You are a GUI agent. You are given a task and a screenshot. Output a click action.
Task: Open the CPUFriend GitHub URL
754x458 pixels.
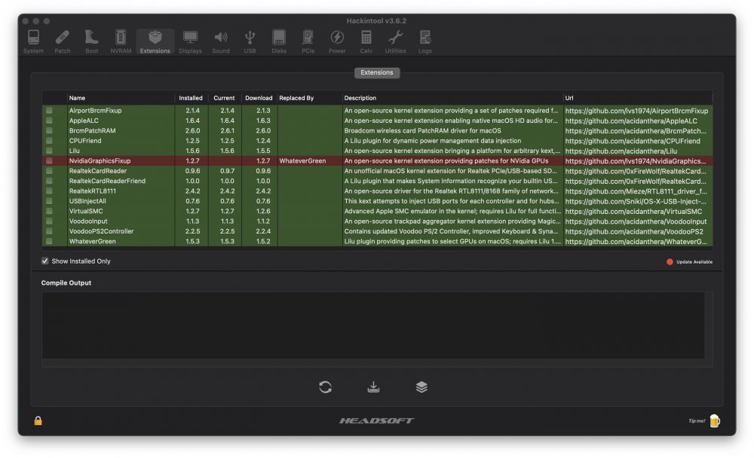pos(633,142)
